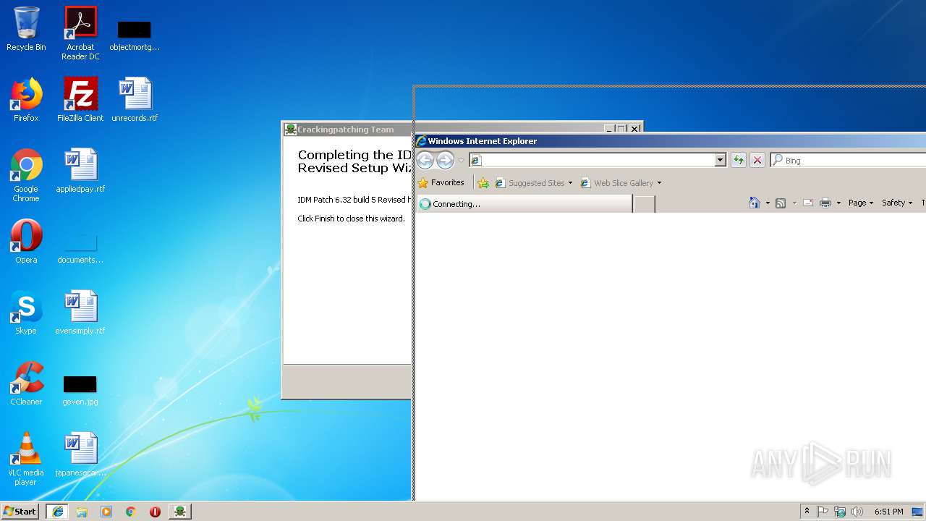Open Windows Media Player taskbar icon
The width and height of the screenshot is (926, 521).
(106, 512)
